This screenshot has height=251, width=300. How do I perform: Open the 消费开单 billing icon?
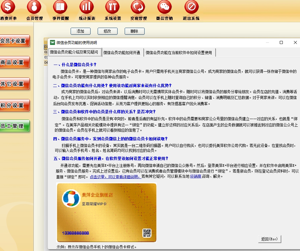(8, 7)
